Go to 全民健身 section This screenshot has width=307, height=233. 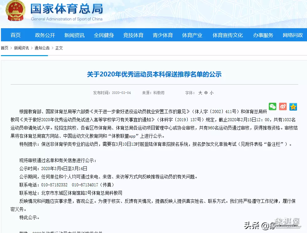click(104, 35)
